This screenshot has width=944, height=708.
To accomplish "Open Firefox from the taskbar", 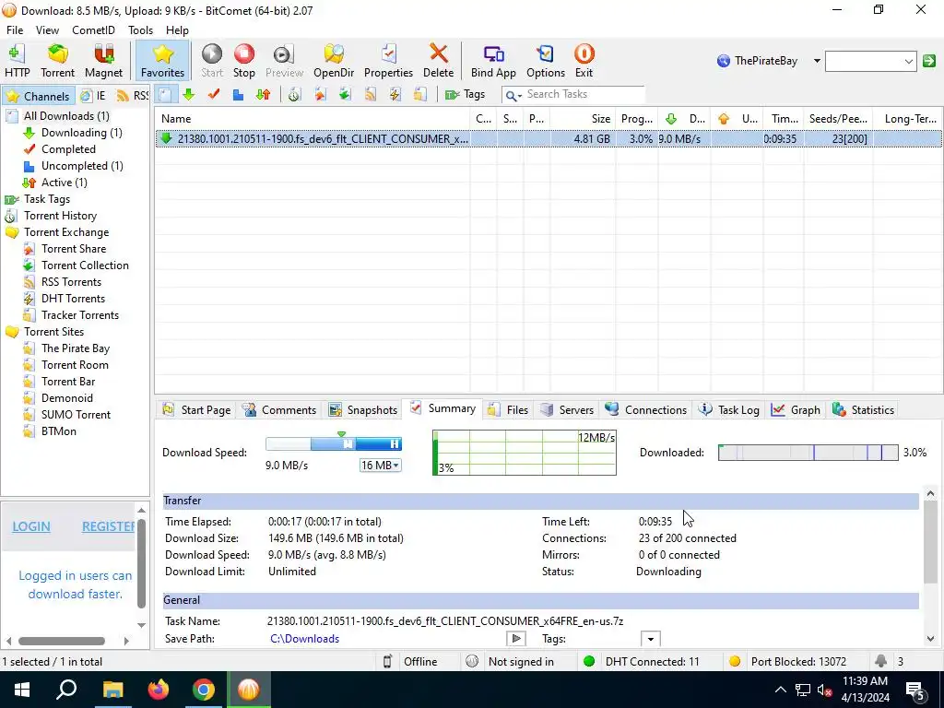I will 159,690.
